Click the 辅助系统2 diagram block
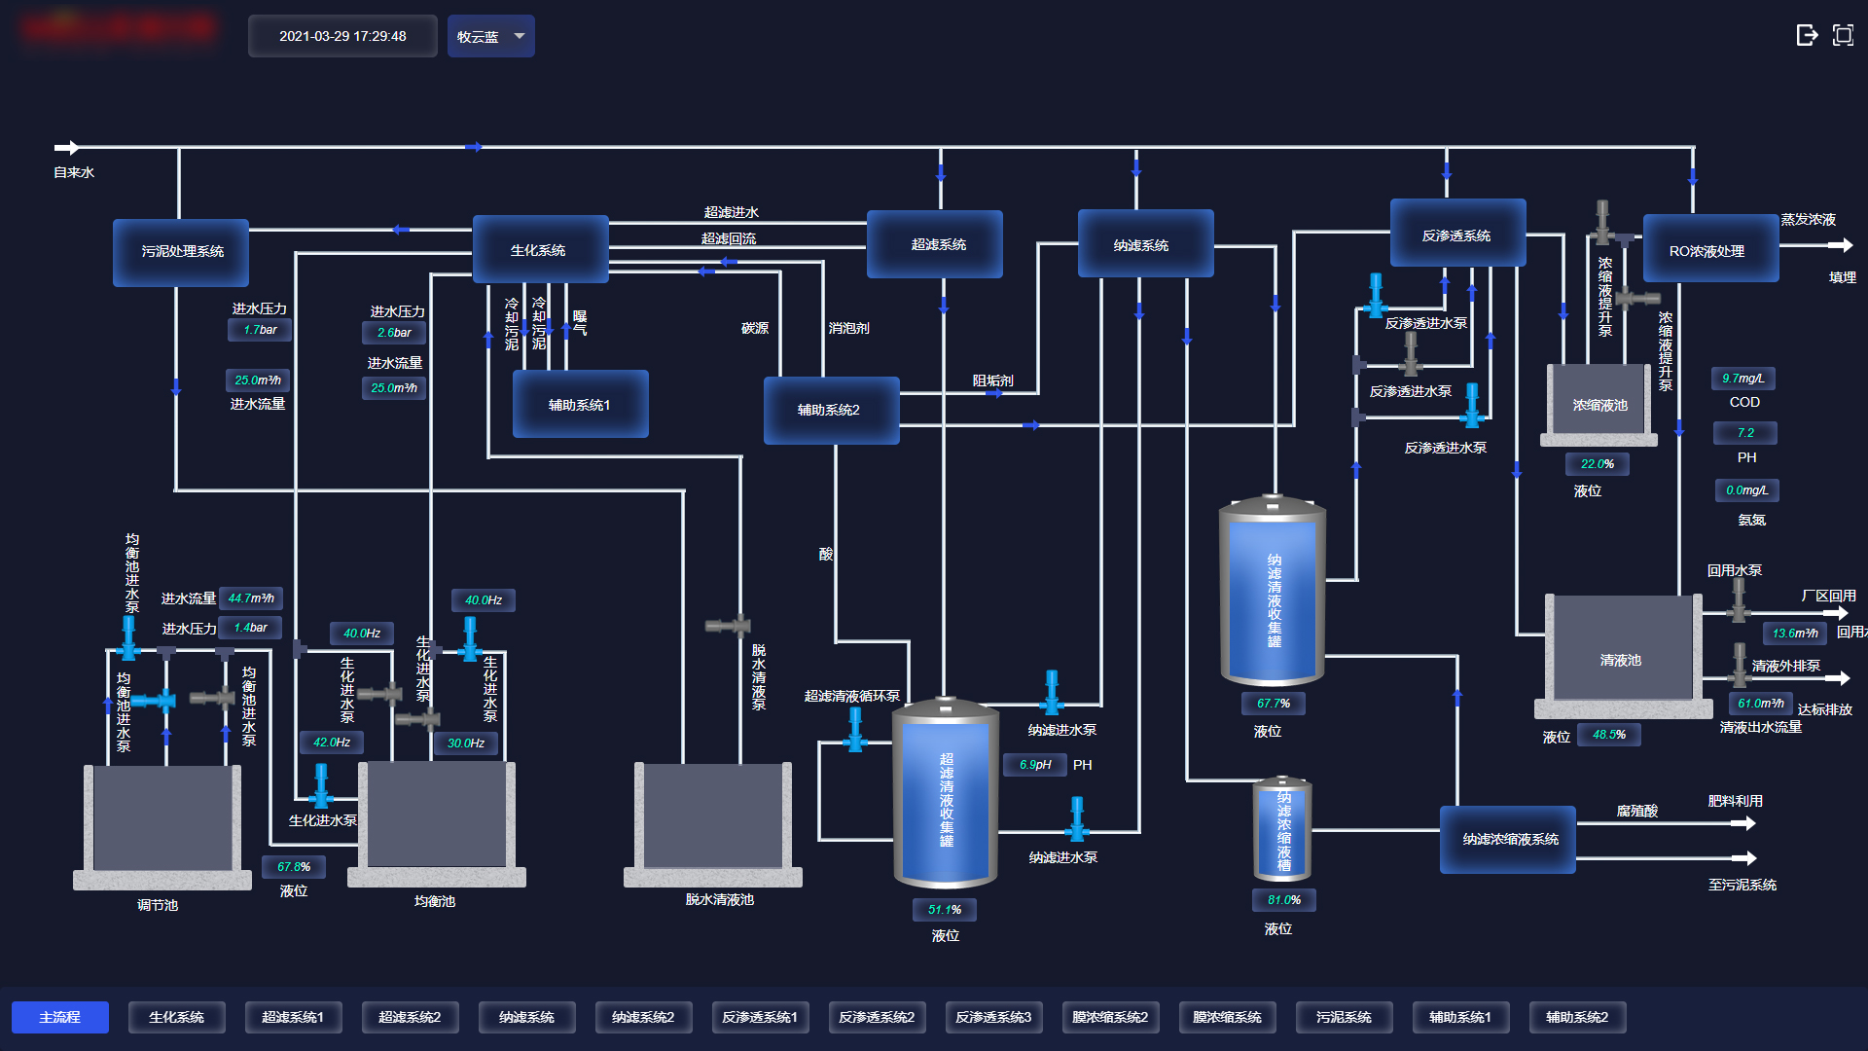 click(x=831, y=411)
